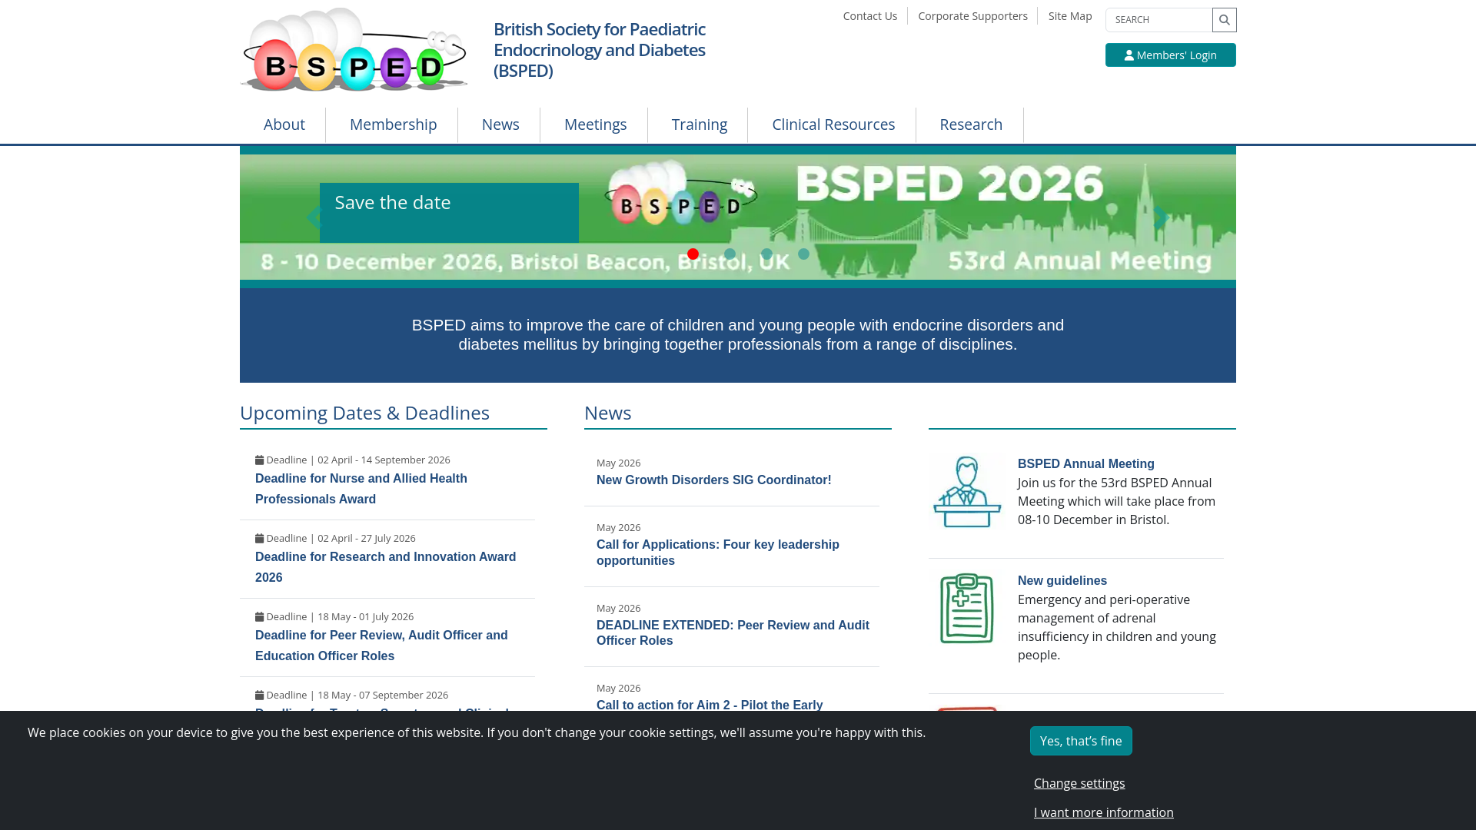
Task: Click Change settings for cookies
Action: [x=1079, y=783]
